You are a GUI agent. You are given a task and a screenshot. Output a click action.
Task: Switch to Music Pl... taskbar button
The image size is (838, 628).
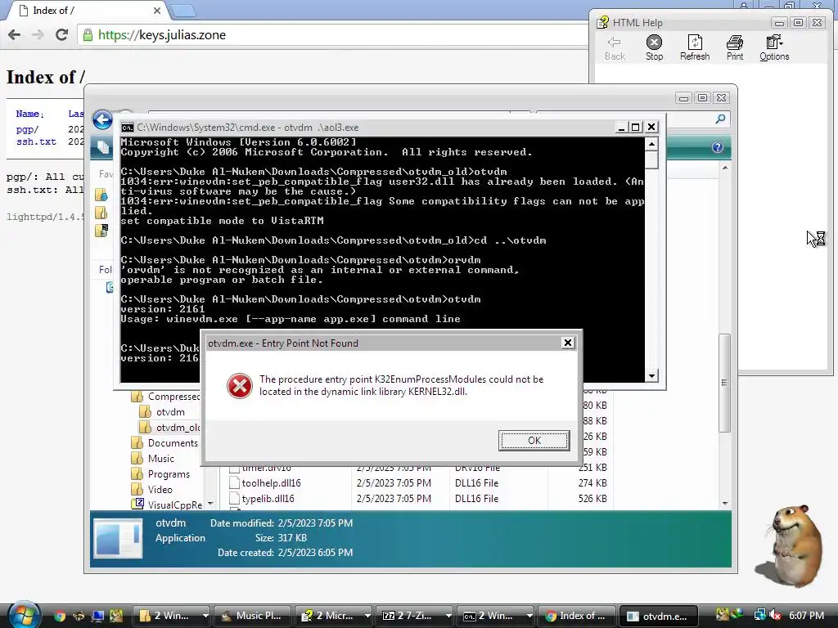252,616
